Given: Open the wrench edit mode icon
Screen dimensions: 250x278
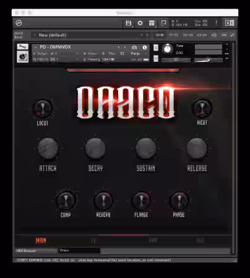Looking at the screenshot, I should pos(22,47).
